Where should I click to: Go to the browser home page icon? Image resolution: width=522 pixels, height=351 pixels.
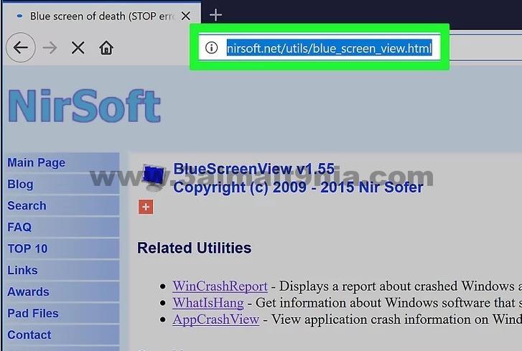point(106,48)
